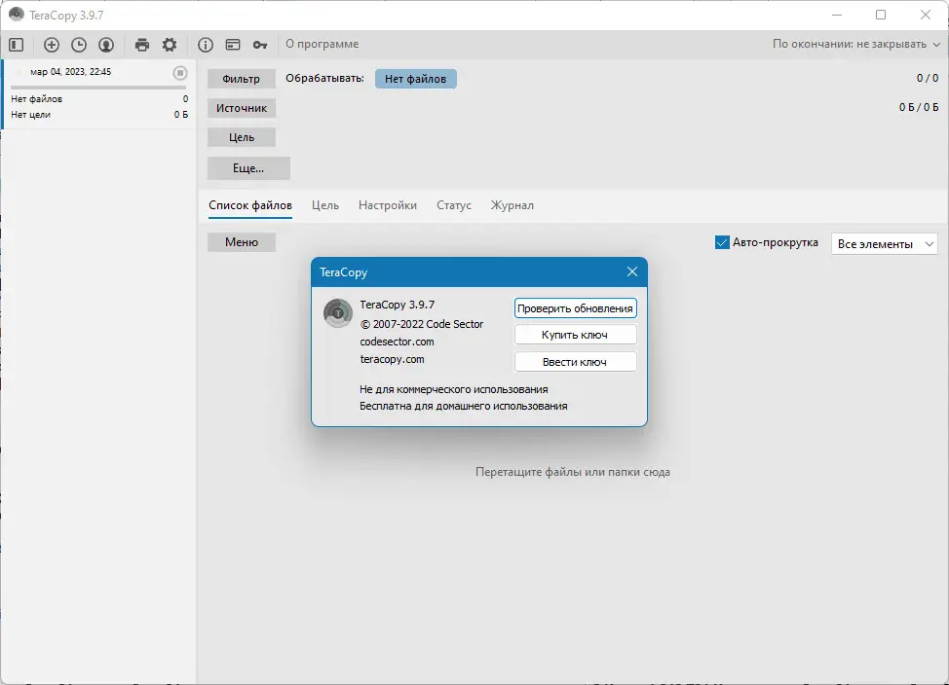Click the 0 Б / 0 Б size counter
This screenshot has height=685, width=949.
(919, 107)
